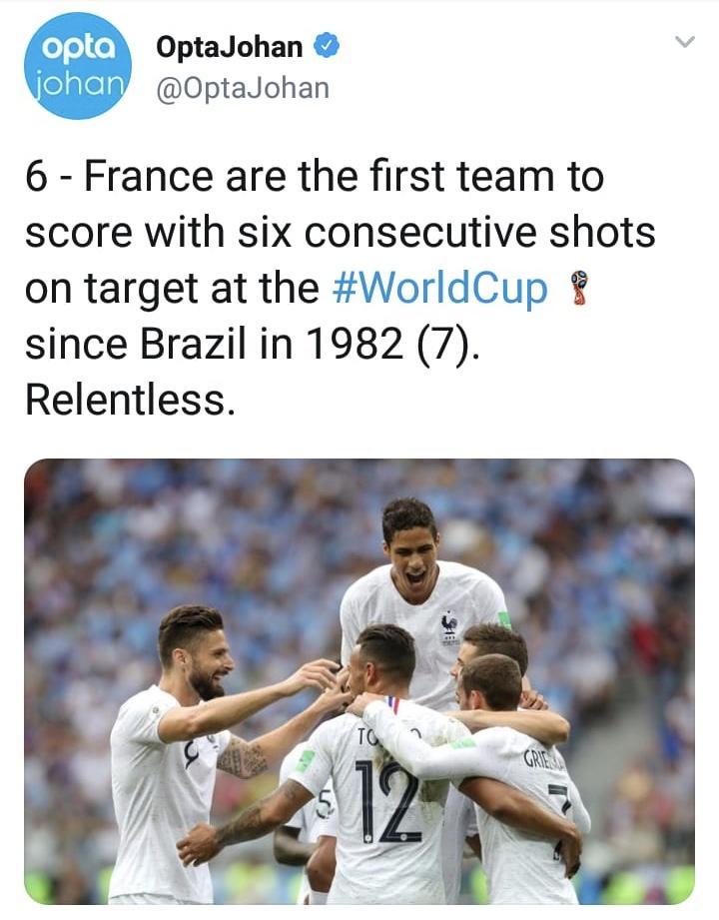Click the World Cup trophy emoji
Viewport: 719px width, 920px height.
pyautogui.click(x=579, y=288)
